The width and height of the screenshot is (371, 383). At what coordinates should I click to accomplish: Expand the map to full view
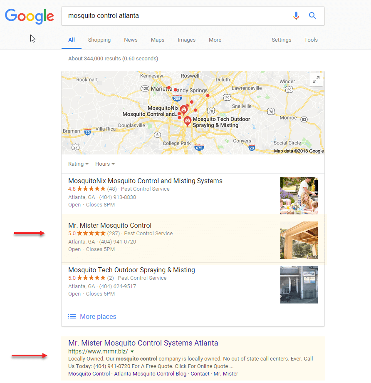pos(316,80)
